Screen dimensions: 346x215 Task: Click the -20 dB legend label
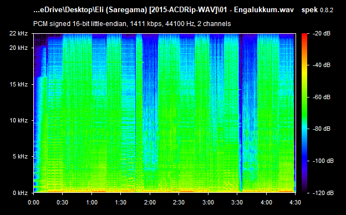pyautogui.click(x=322, y=33)
